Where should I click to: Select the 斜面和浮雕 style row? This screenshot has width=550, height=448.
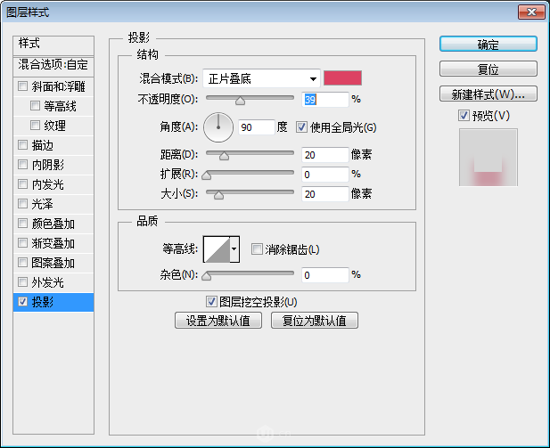point(53,86)
